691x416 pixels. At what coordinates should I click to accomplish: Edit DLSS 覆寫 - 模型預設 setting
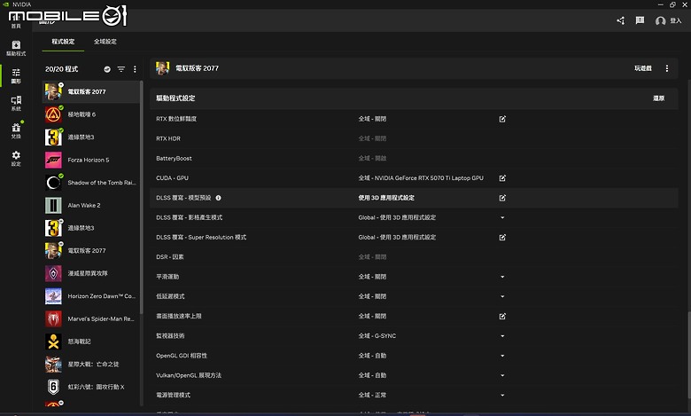502,198
